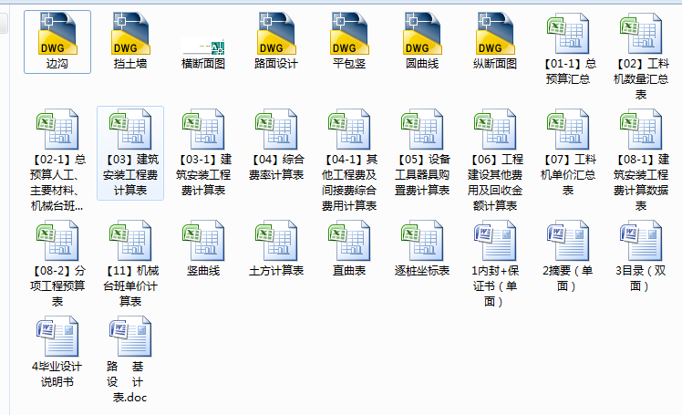
Task: Click the 【08-2】分项工程预算表 Excel icon
Action: coord(57,241)
